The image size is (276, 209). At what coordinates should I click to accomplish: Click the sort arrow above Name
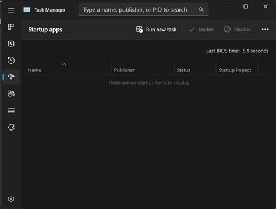[x=65, y=64]
